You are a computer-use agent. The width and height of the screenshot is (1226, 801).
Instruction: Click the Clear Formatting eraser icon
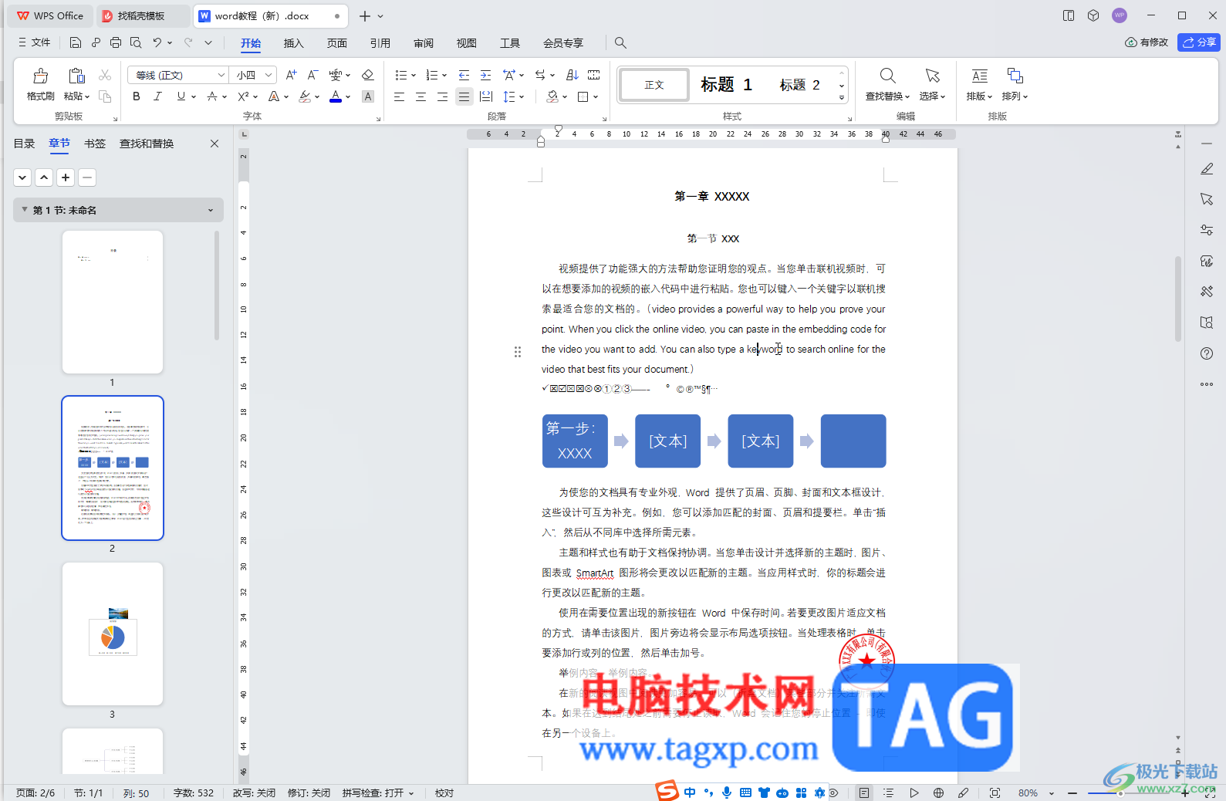pos(368,75)
